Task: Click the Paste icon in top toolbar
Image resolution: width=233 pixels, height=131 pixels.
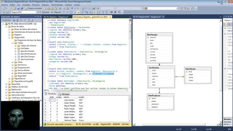Action: click(67, 8)
